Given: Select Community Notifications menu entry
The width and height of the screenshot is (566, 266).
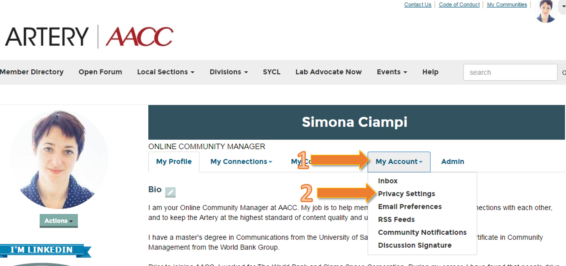Looking at the screenshot, I should tap(422, 232).
